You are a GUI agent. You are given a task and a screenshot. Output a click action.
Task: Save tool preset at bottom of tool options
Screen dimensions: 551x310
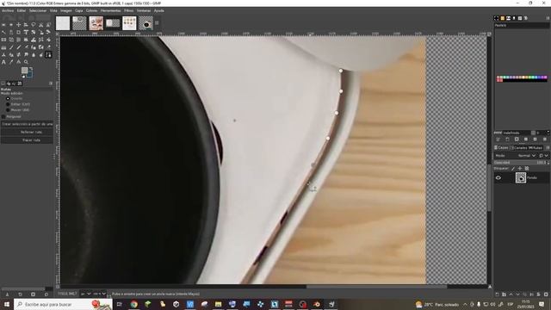coord(7,294)
